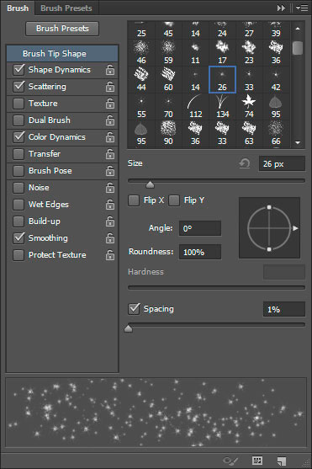Choose the grass brush tip 134
The image size is (312, 469).
tap(222, 107)
